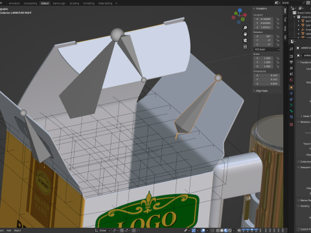Viewport: 311px width, 233px height.
Task: Click the Dimensions Y value field
Action: pyautogui.click(x=267, y=80)
